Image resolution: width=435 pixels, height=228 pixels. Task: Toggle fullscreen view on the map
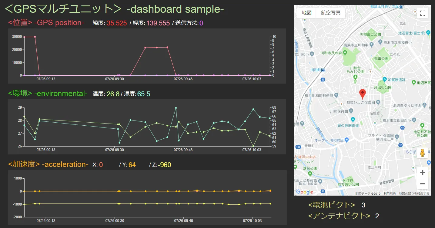(423, 13)
